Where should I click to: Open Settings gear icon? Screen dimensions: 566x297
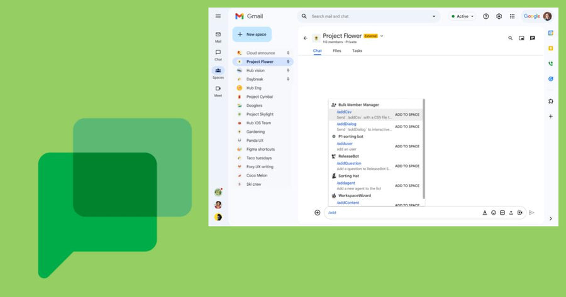[x=499, y=16]
